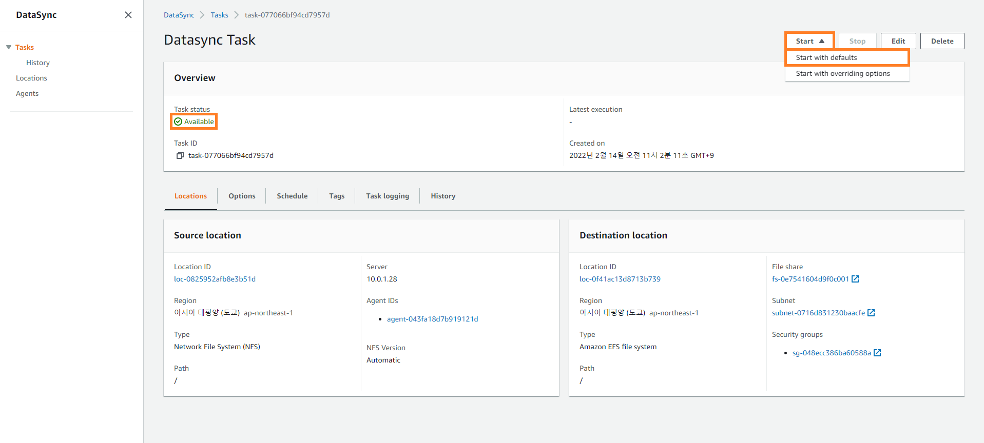Open external link icon beside subnet-0716d831230baacfe
The height and width of the screenshot is (443, 984).
click(871, 313)
